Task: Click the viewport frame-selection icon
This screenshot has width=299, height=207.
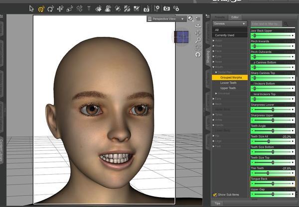Action: [x=198, y=48]
